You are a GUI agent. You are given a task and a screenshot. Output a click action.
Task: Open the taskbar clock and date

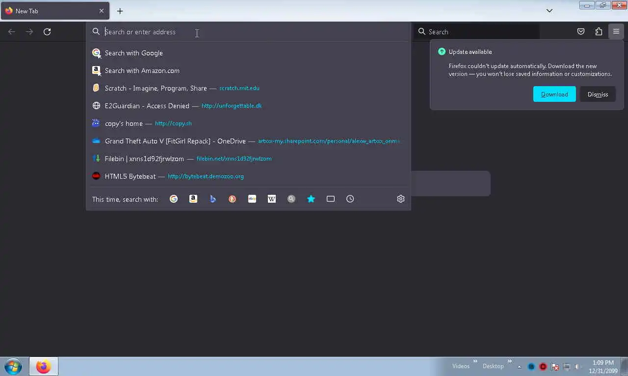pyautogui.click(x=603, y=367)
